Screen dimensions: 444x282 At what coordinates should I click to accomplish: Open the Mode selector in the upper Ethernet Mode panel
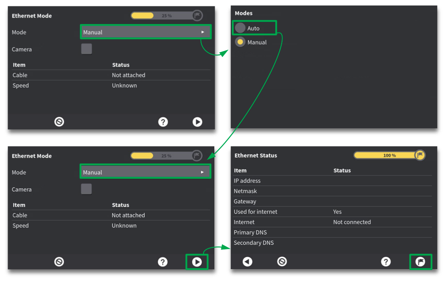145,32
